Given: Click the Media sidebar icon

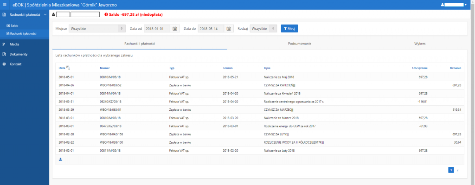Looking at the screenshot, I should tap(4, 44).
